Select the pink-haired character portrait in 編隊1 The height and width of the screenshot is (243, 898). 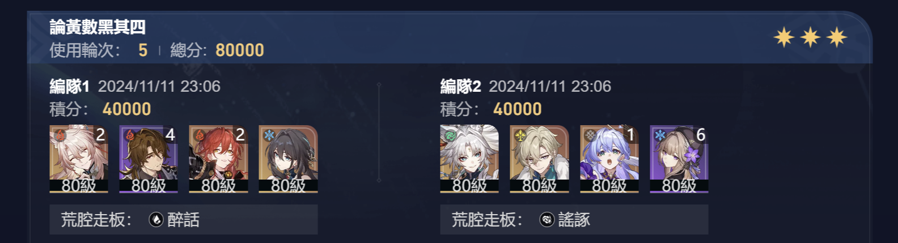point(79,159)
